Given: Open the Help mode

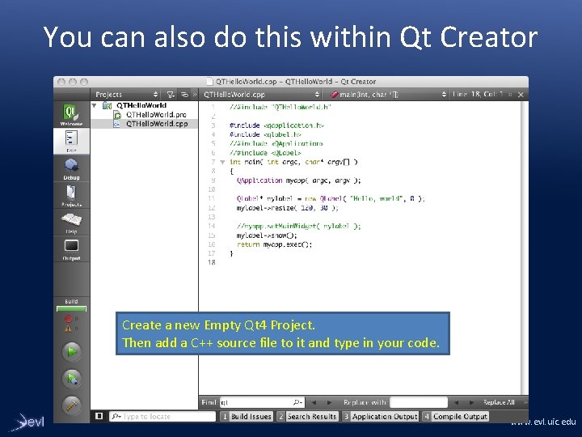Looking at the screenshot, I should [71, 223].
